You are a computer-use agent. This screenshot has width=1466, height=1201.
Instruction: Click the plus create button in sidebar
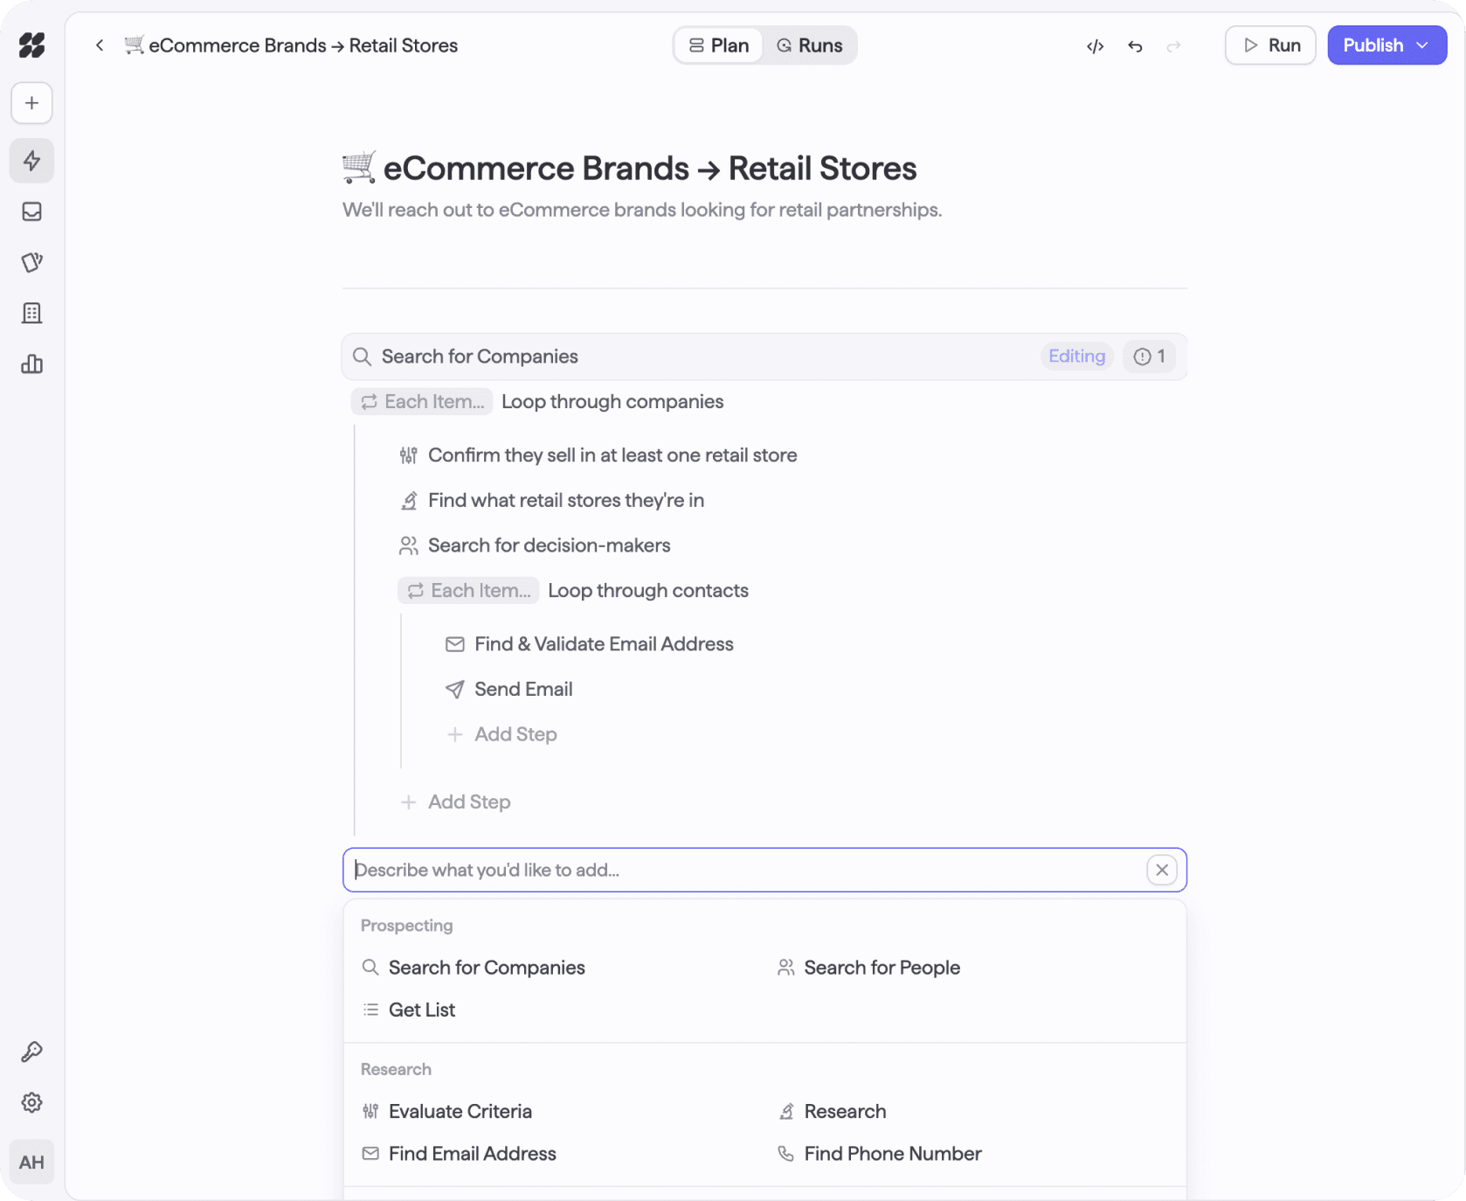[x=32, y=103]
